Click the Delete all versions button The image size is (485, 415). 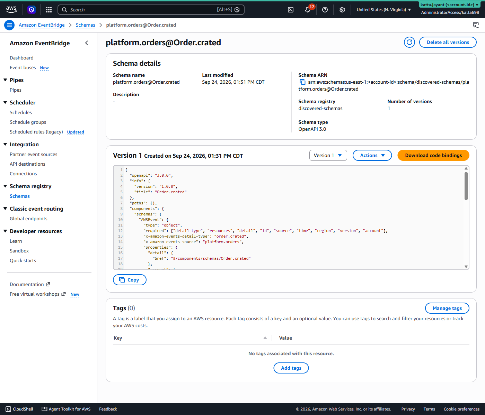click(448, 42)
